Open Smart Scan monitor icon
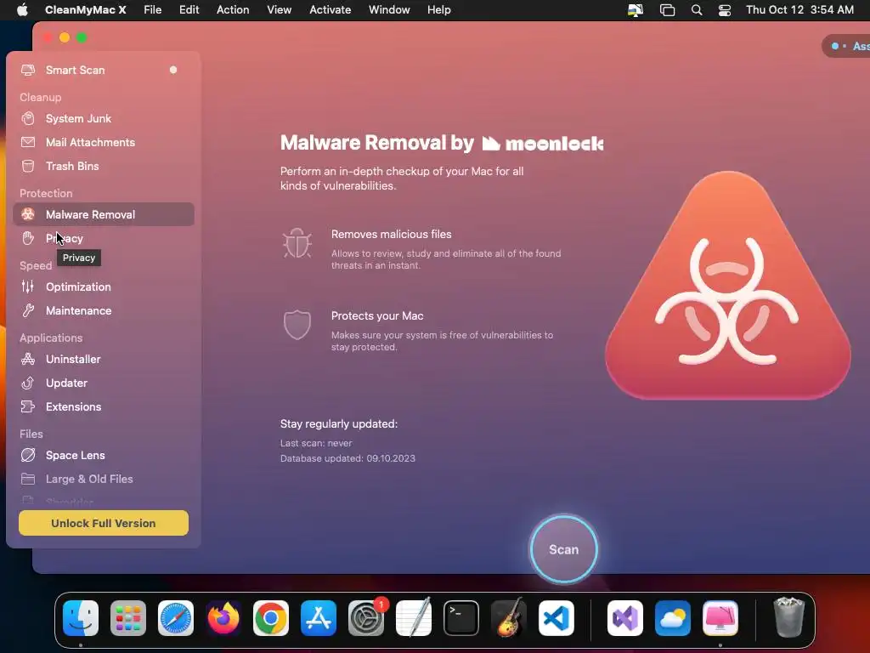The width and height of the screenshot is (870, 653). pyautogui.click(x=28, y=70)
